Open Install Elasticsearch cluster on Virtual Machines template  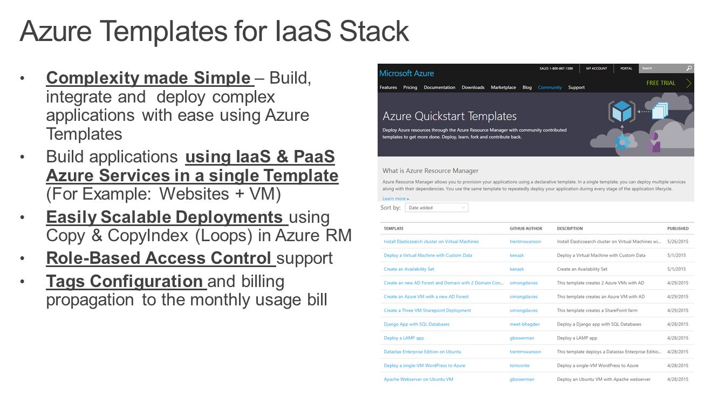[431, 242]
